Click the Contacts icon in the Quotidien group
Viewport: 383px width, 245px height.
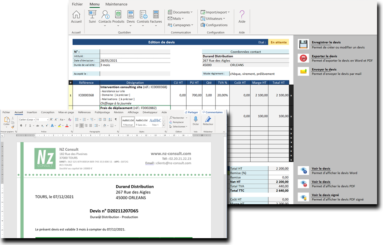click(105, 14)
